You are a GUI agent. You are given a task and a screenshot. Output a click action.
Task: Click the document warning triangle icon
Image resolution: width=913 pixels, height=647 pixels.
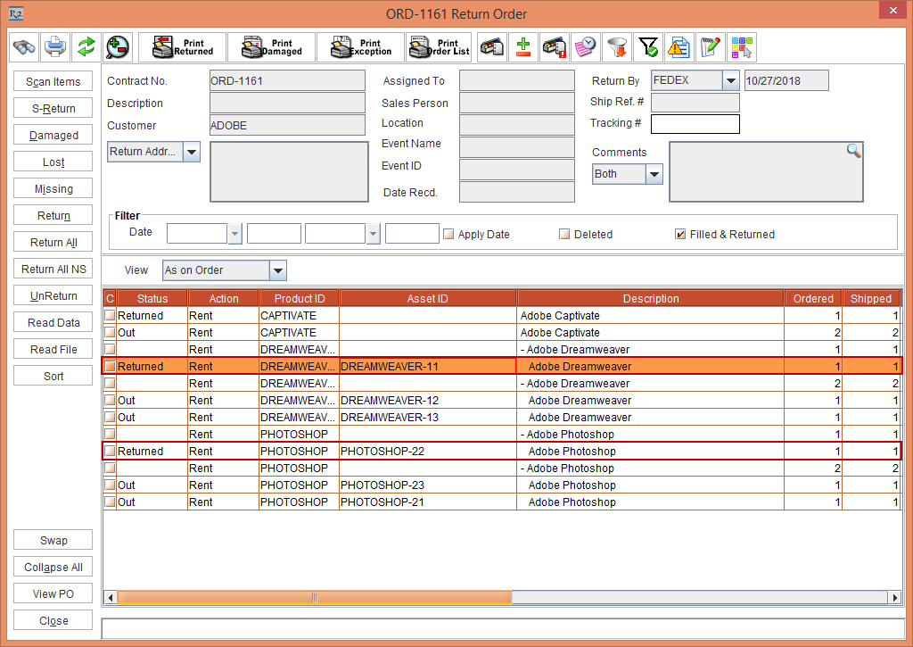(x=679, y=46)
